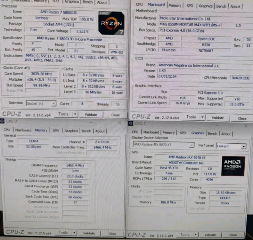This screenshot has height=240, width=253.
Task: Open Graphics tab in Memory window
Action: pos(71,131)
